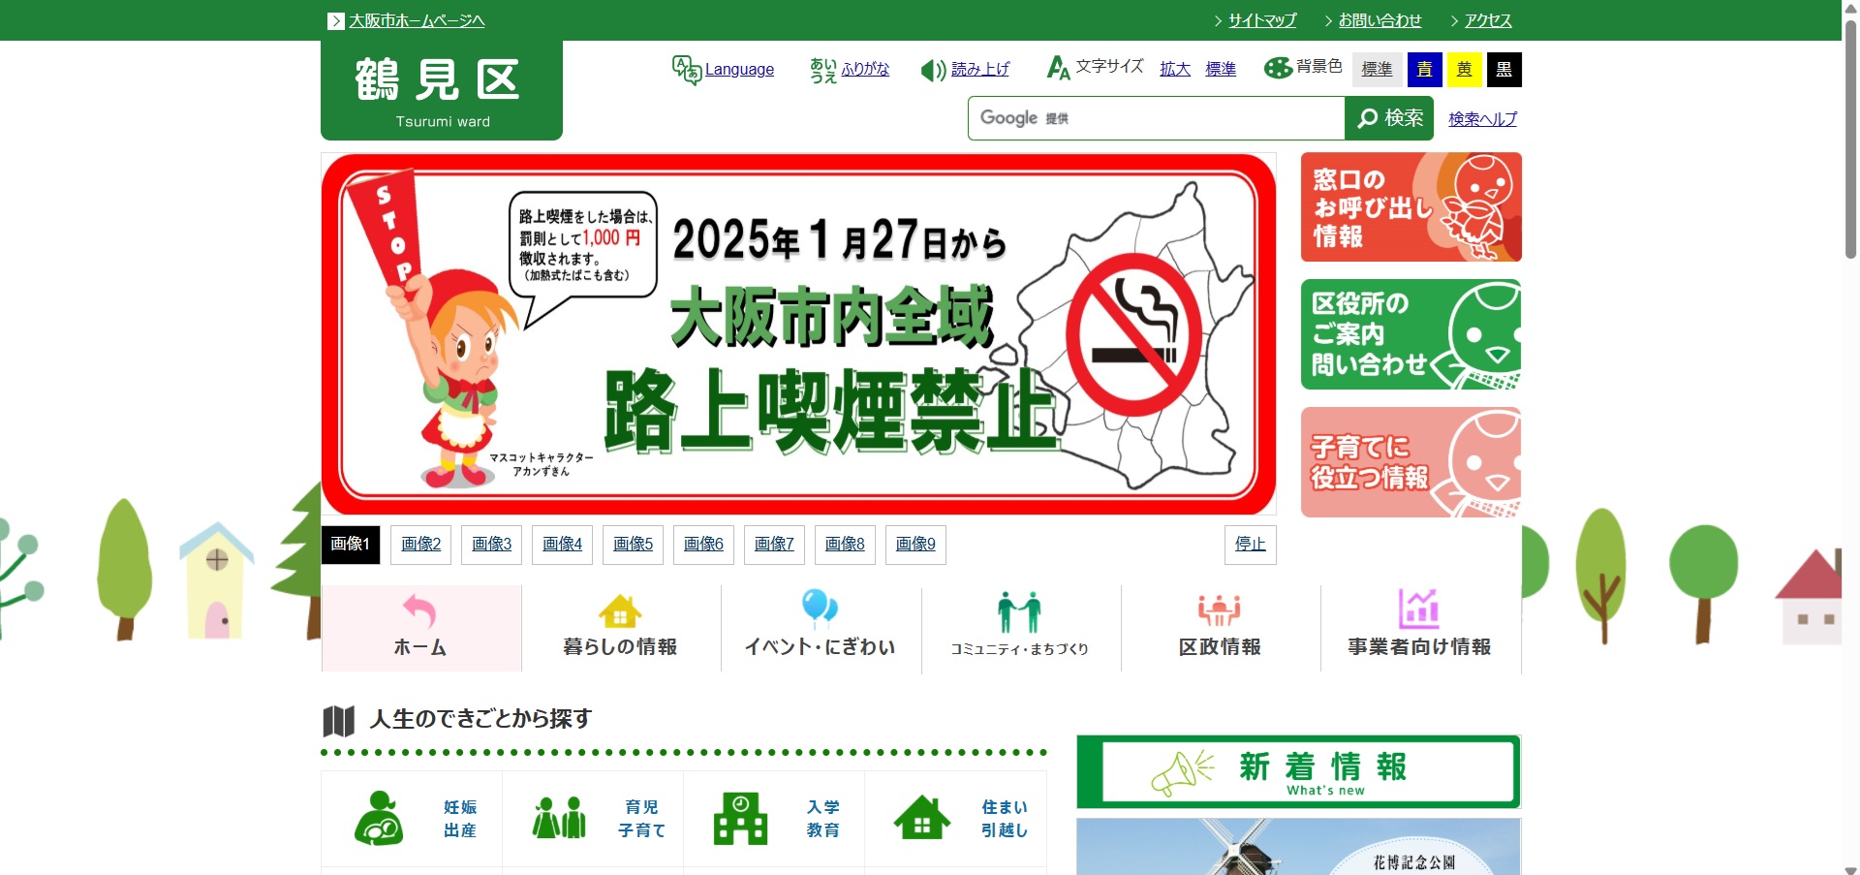Open the アクセス link
The width and height of the screenshot is (1860, 875).
tap(1488, 20)
